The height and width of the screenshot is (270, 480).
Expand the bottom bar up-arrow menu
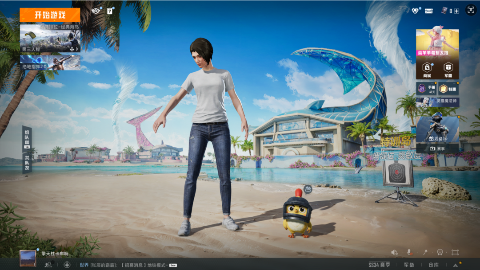(456, 265)
